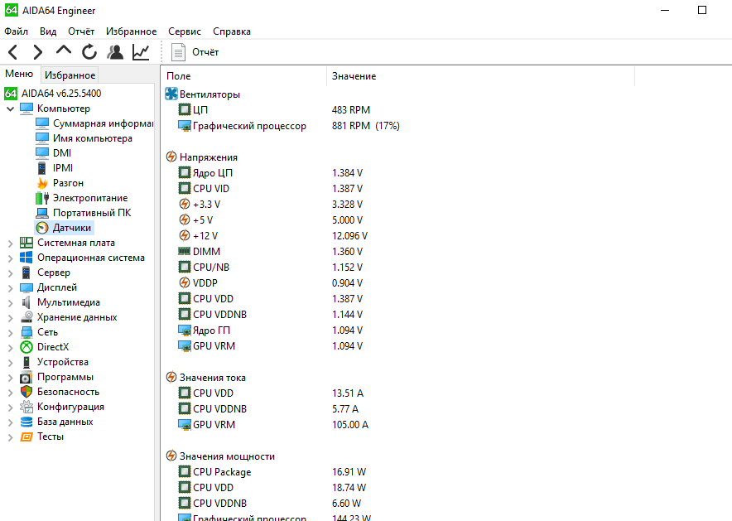Expand the Хранение данных node

pyautogui.click(x=10, y=318)
